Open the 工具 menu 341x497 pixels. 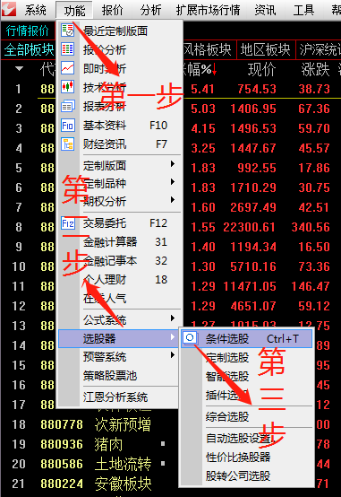point(303,10)
